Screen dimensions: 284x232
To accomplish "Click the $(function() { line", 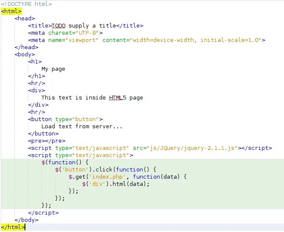I will [x=65, y=163].
